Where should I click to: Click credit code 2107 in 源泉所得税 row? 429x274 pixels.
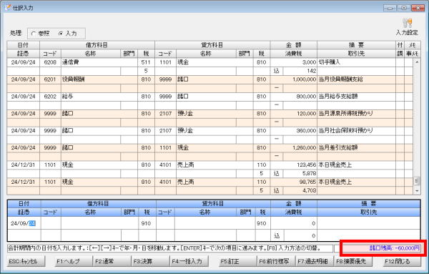click(x=165, y=114)
